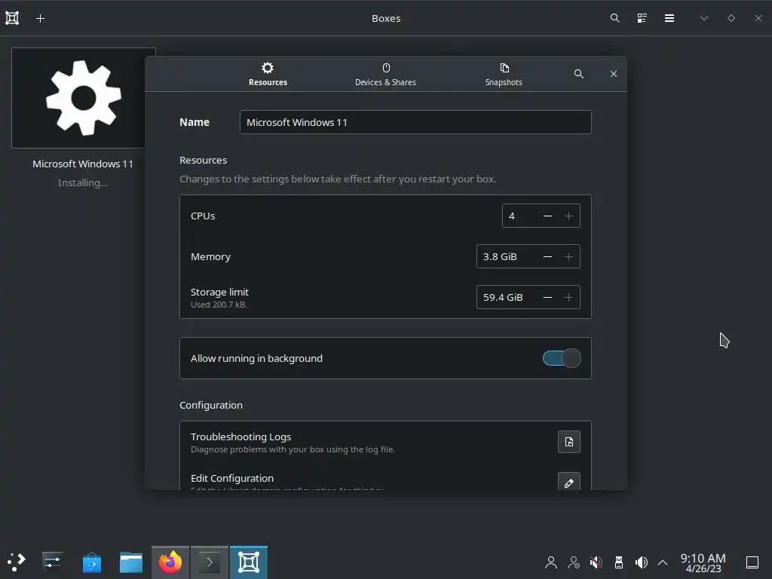The image size is (772, 579).
Task: Open removable devices tray icon
Action: (619, 562)
